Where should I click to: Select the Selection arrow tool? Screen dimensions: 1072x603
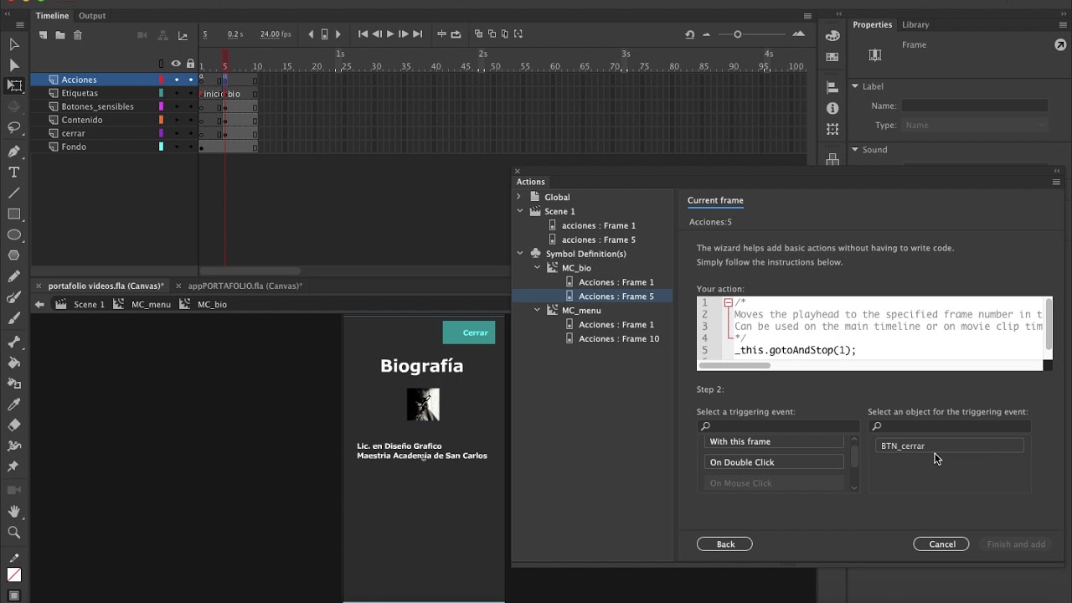[14, 44]
